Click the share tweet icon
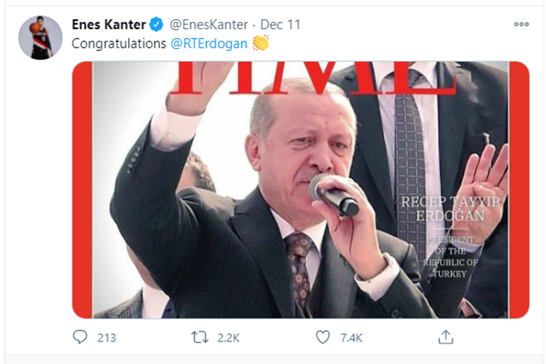 pos(446,337)
